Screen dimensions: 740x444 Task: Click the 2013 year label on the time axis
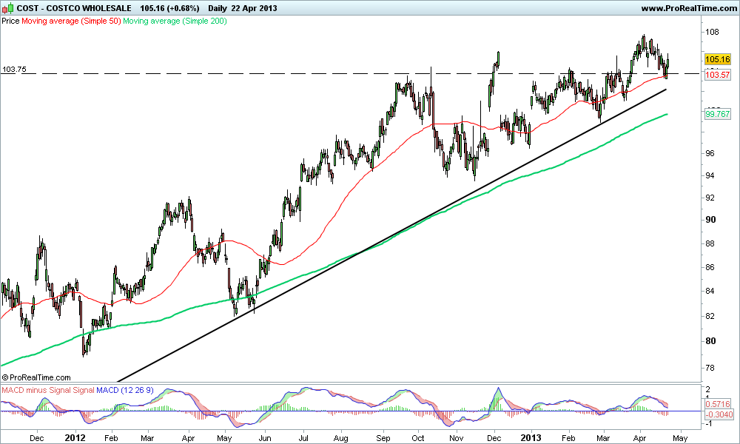pyautogui.click(x=531, y=438)
